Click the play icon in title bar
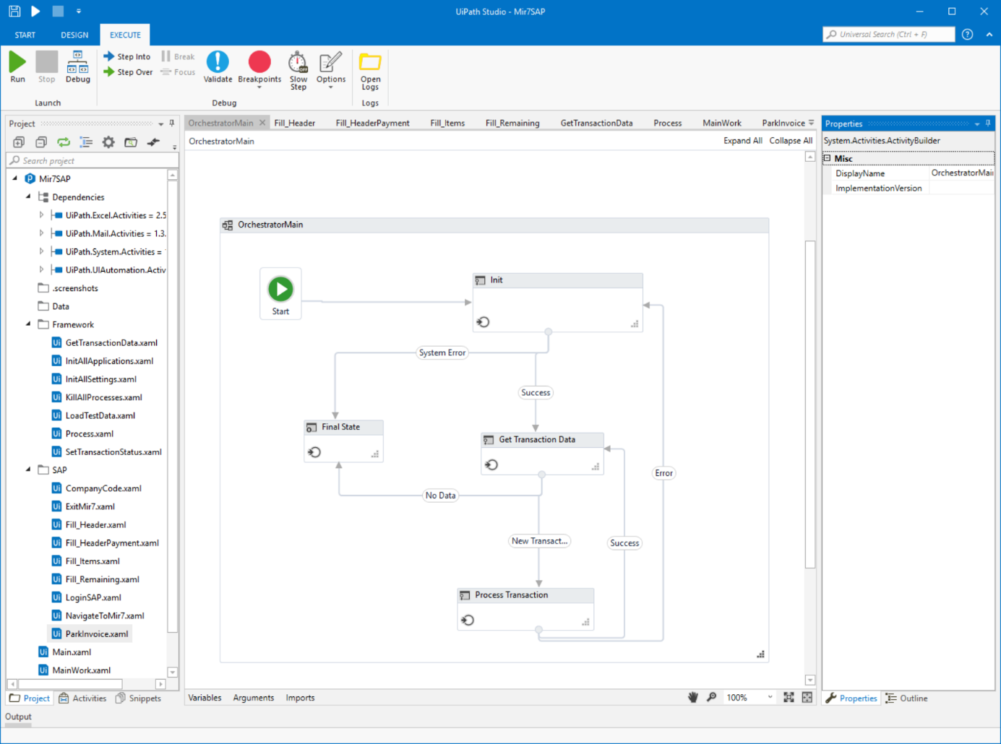This screenshot has height=744, width=1001. [x=36, y=12]
